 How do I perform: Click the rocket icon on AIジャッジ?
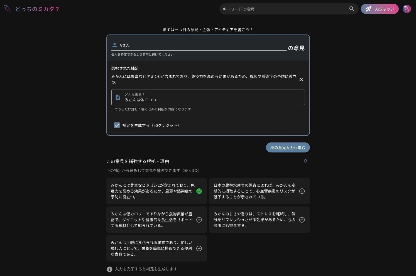point(368,9)
